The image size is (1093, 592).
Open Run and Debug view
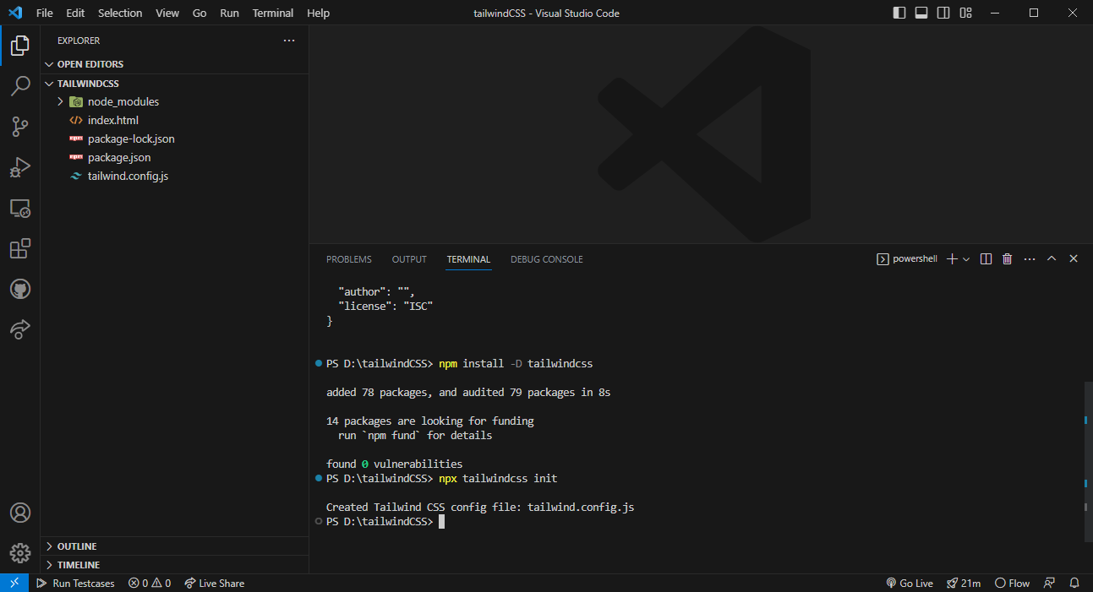20,167
